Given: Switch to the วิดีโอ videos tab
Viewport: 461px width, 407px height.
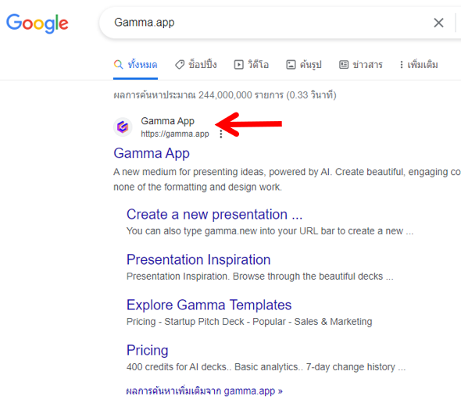Looking at the screenshot, I should (252, 64).
